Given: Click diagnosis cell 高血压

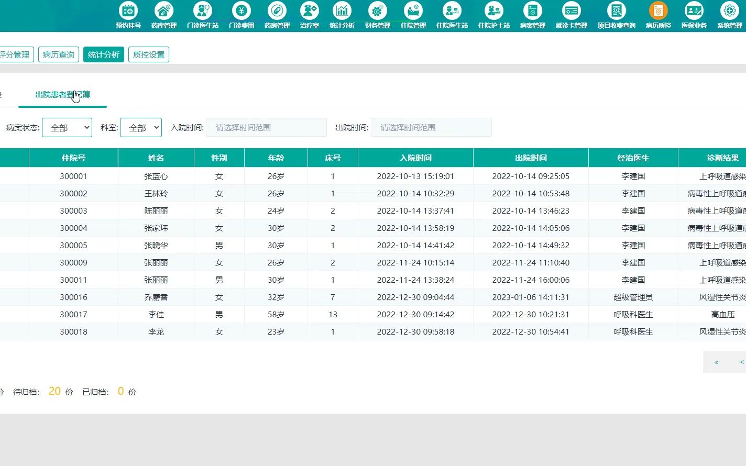Looking at the screenshot, I should coord(723,315).
